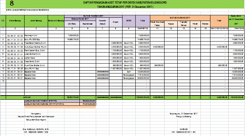Select kode barang '02.06.01.04.02'

[x=15, y=36]
